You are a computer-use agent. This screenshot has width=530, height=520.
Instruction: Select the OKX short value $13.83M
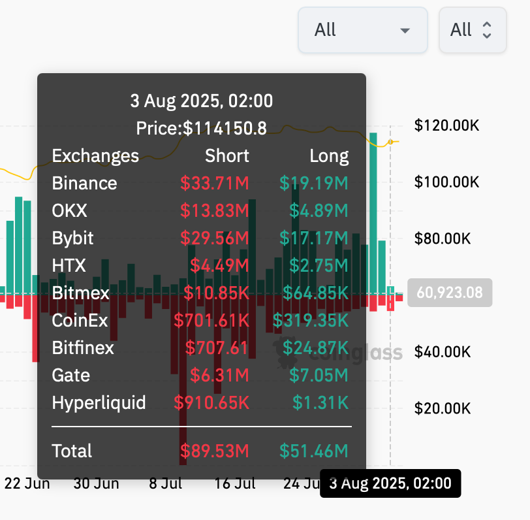pyautogui.click(x=215, y=210)
